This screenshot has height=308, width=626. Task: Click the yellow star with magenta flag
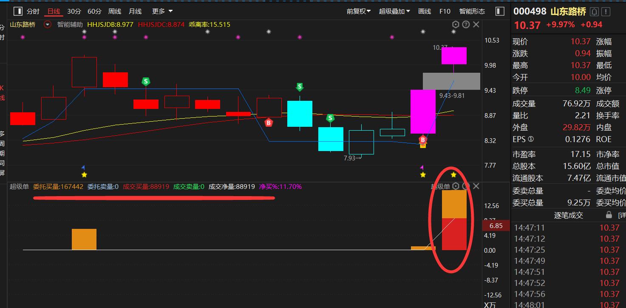423,175
